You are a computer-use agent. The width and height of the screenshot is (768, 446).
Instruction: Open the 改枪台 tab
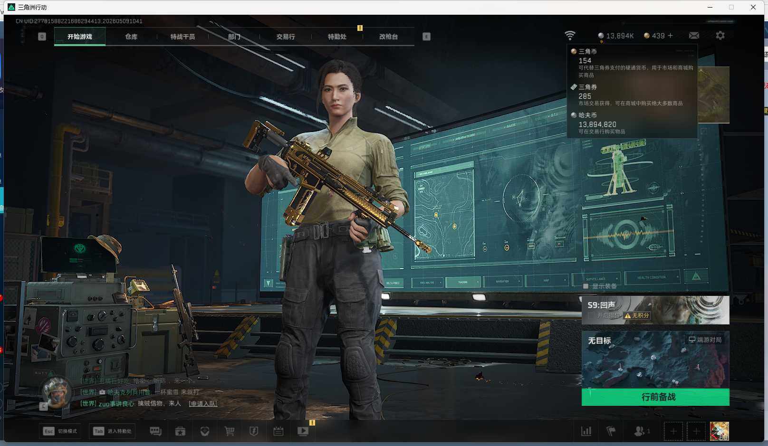point(388,37)
